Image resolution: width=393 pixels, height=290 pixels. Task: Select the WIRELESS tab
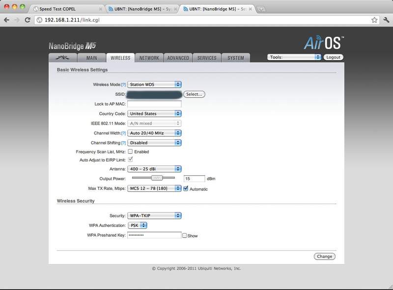[x=120, y=58]
